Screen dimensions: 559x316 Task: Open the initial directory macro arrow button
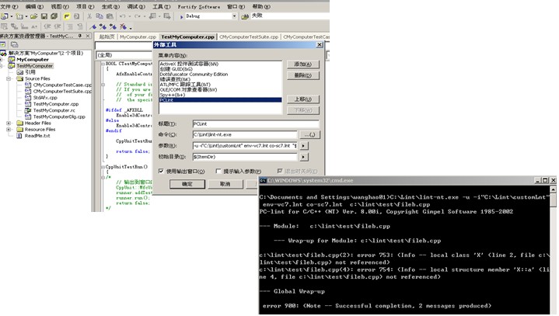click(304, 157)
